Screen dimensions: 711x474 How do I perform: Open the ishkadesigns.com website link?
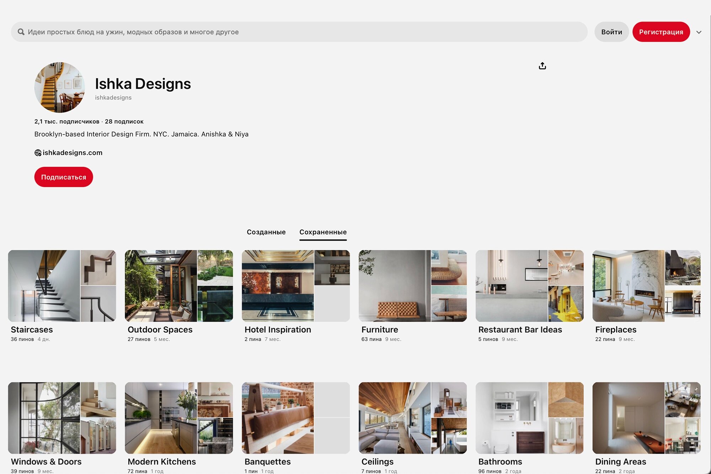tap(73, 153)
